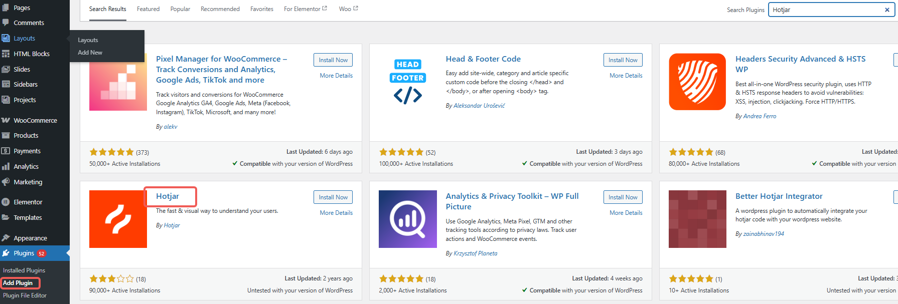Open the Headers Security Advanced plugin icon
The height and width of the screenshot is (304, 898).
click(x=697, y=82)
